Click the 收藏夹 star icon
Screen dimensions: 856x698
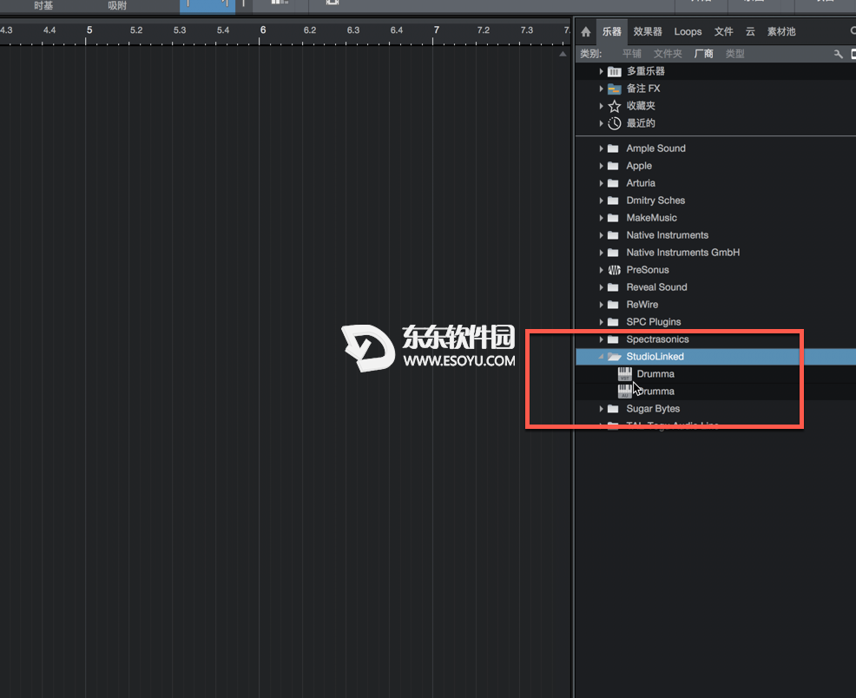click(615, 106)
